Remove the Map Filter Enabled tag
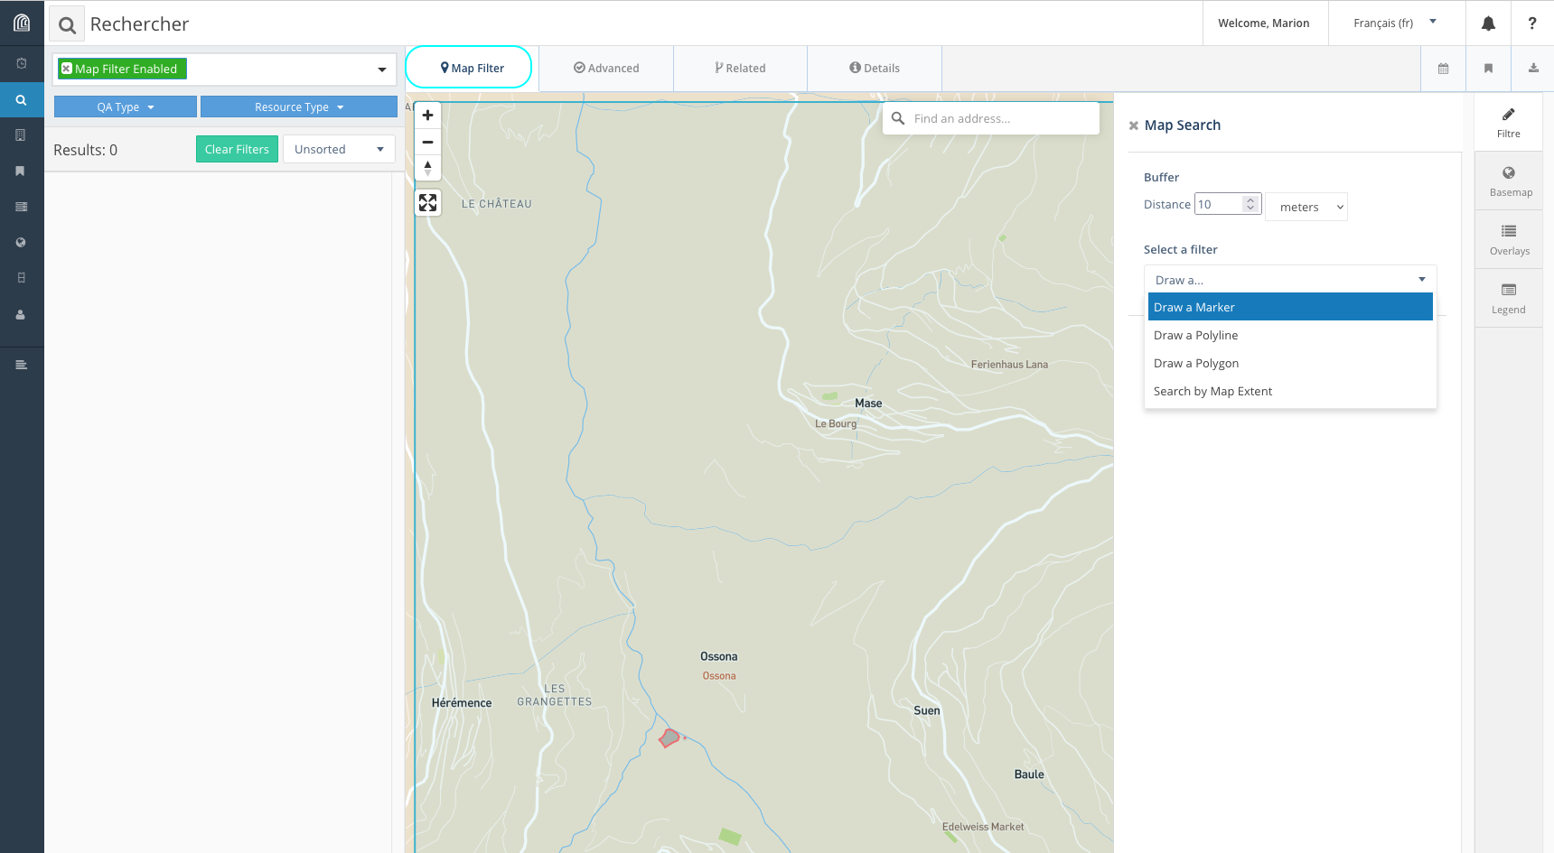 coord(67,69)
